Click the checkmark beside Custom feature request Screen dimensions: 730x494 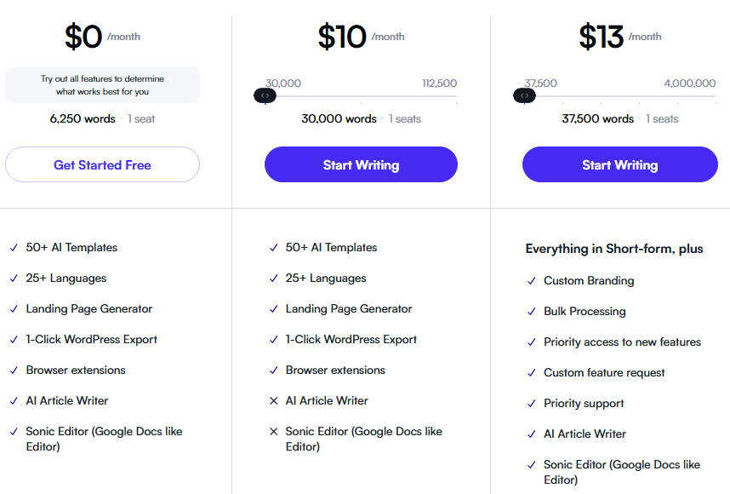(x=532, y=373)
